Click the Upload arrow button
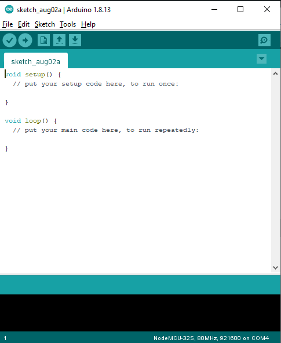The width and height of the screenshot is (281, 343). (x=25, y=40)
